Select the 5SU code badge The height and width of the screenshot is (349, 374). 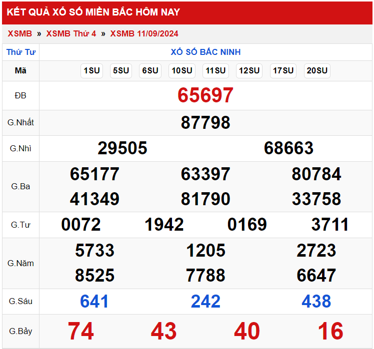(120, 71)
